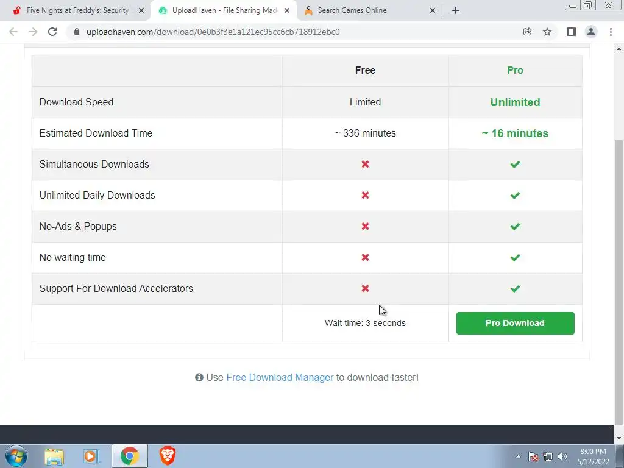
Task: Reload the UploadHaven page
Action: (52, 32)
